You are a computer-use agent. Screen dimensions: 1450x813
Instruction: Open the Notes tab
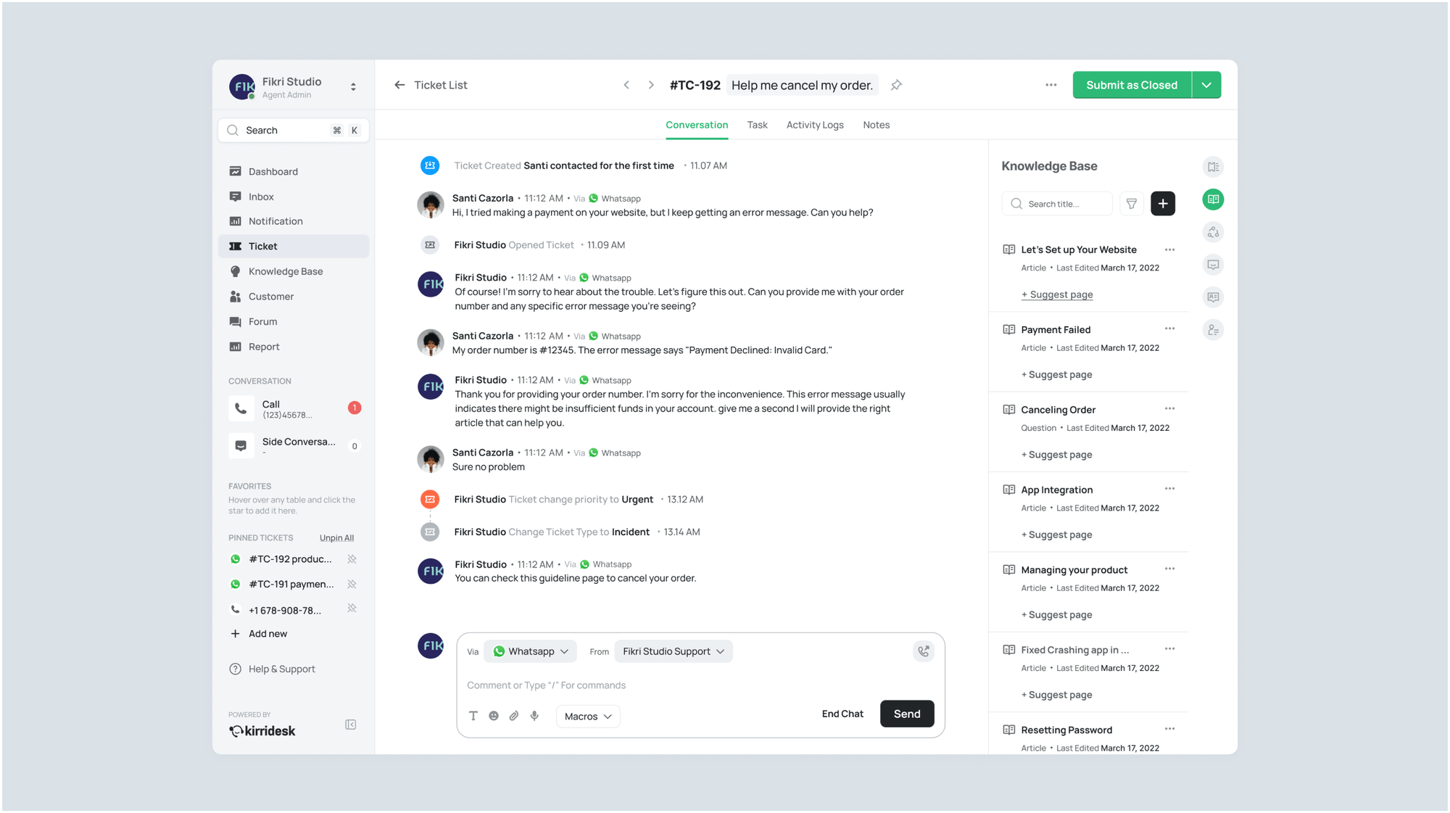876,125
